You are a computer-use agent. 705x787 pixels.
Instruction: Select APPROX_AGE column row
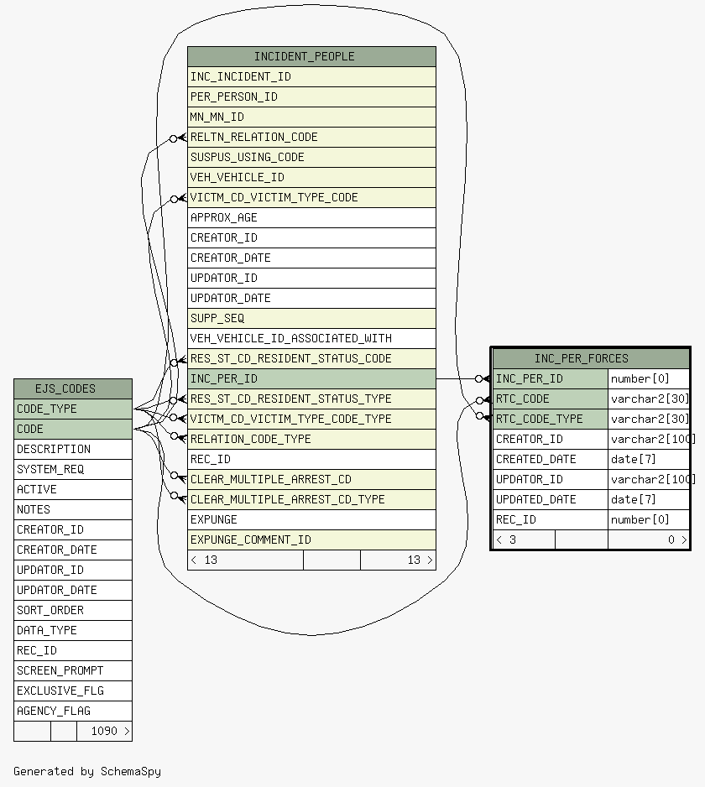311,218
